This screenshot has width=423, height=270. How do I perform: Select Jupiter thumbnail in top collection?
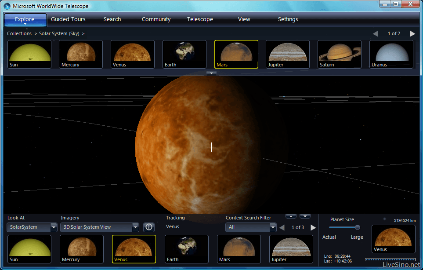(288, 54)
